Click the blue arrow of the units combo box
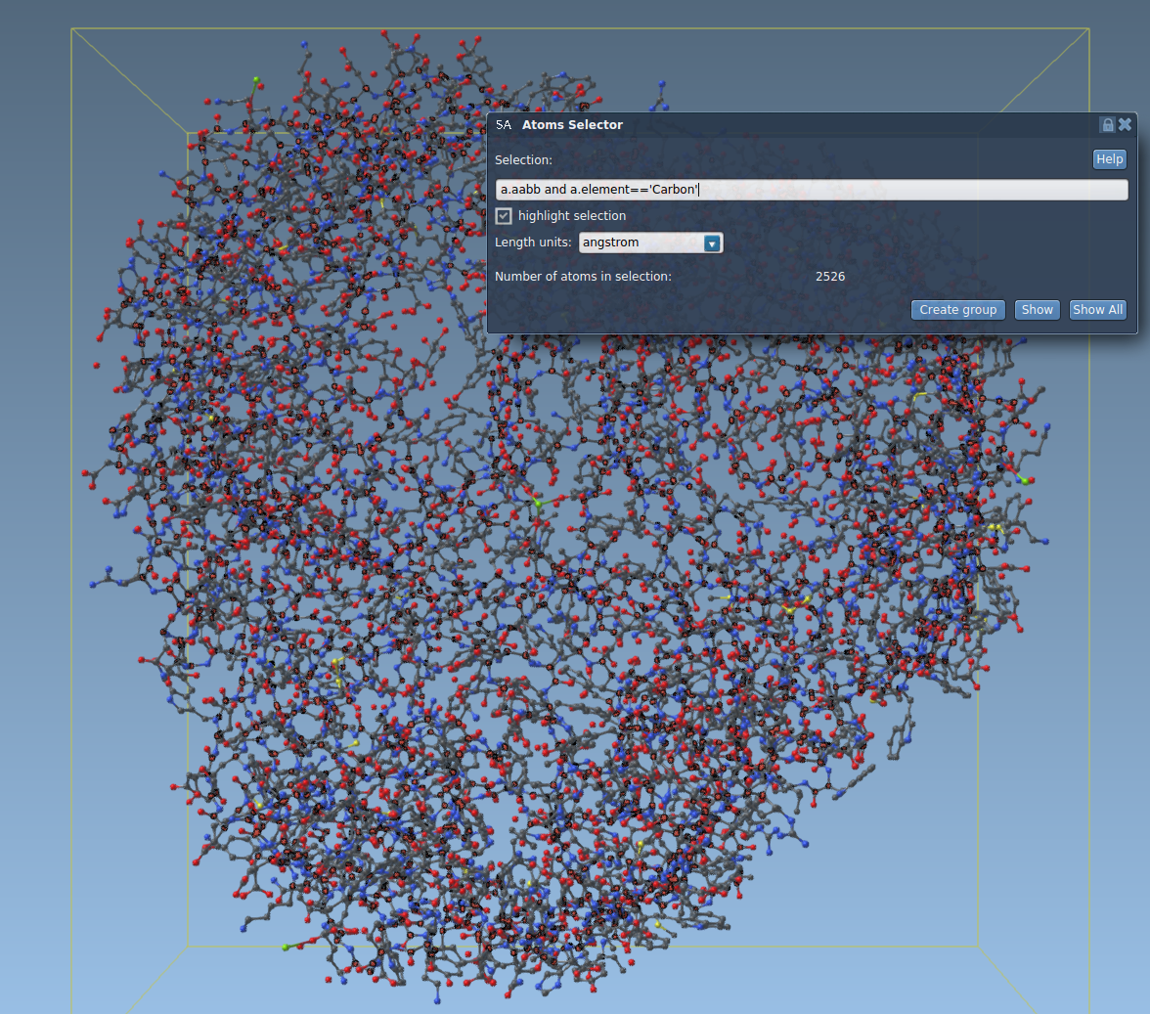This screenshot has height=1014, width=1150. click(x=712, y=242)
